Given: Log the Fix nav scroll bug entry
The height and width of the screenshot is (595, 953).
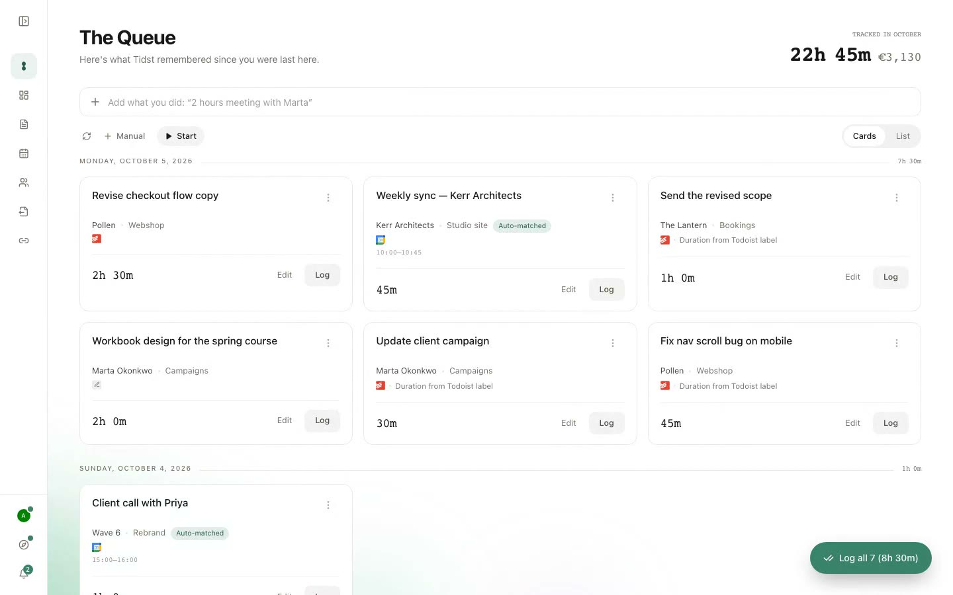Looking at the screenshot, I should [x=891, y=423].
